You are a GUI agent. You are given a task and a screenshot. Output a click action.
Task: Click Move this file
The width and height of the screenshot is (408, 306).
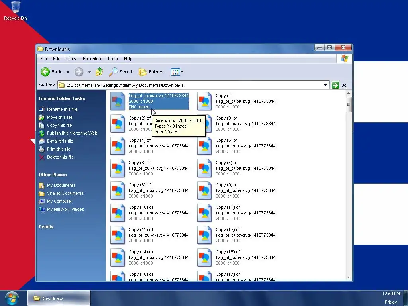click(x=60, y=118)
